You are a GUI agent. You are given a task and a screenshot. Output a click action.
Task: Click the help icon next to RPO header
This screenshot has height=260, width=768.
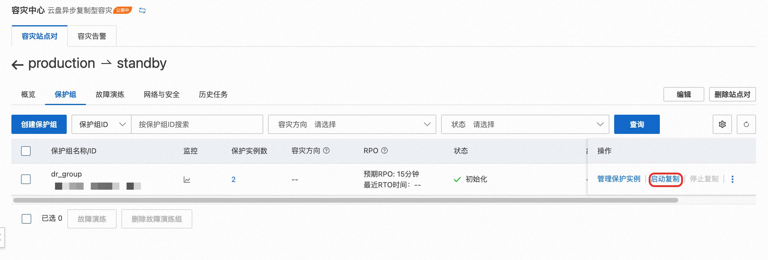[x=384, y=150]
